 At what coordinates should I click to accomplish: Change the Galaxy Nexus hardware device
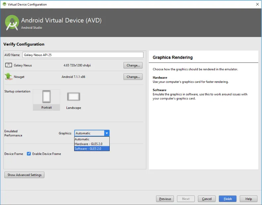tap(133, 65)
